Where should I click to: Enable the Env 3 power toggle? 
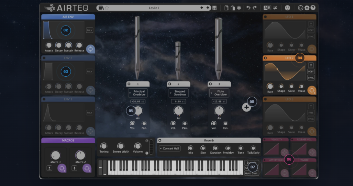44,99
